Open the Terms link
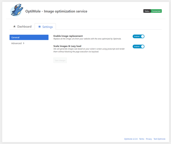Image resolution: width=171 pixels, height=144 pixels. 142,139
